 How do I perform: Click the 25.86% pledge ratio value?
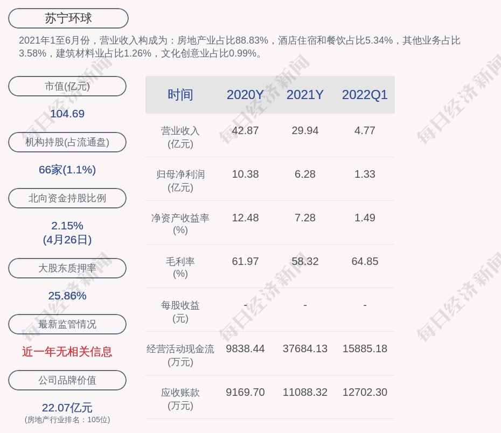[67, 296]
